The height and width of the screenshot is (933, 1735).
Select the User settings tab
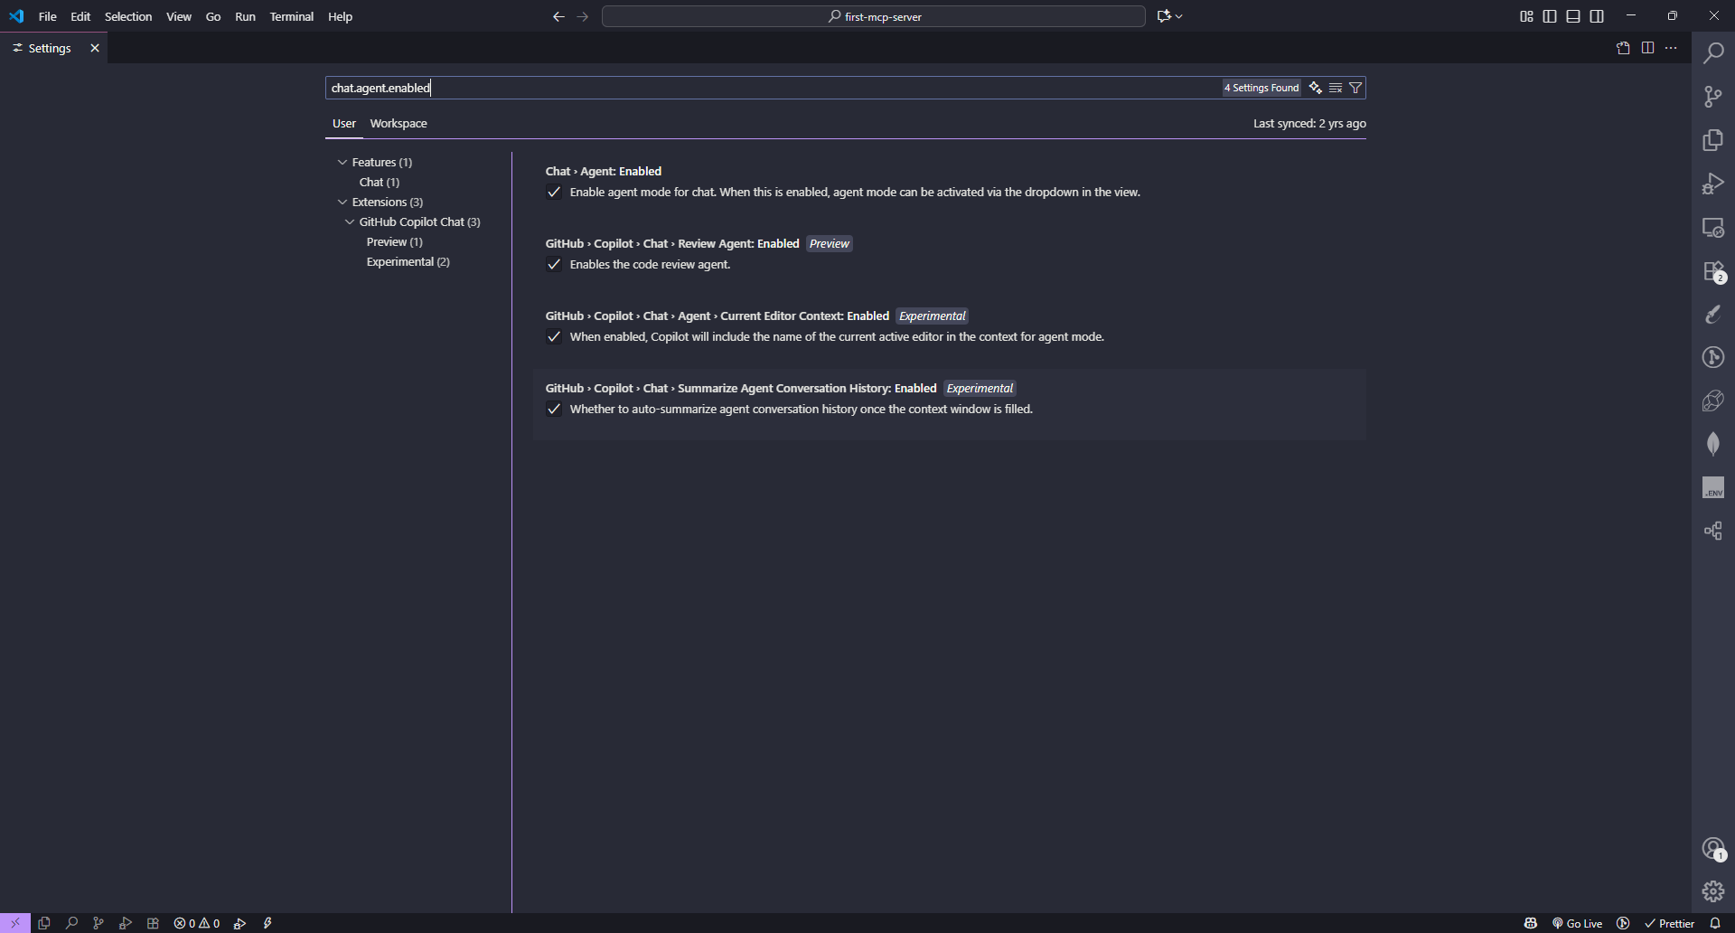pos(344,123)
